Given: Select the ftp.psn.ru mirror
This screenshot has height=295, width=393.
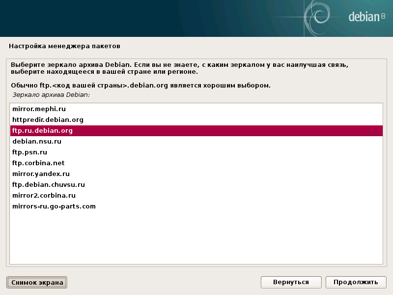Looking at the screenshot, I should click(x=29, y=152).
